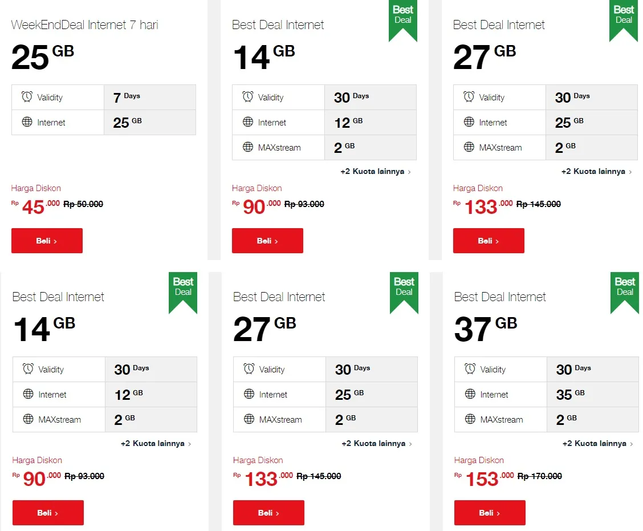Click the Internet globe icon on the bottom 27 GB card
The width and height of the screenshot is (643, 531).
point(247,394)
